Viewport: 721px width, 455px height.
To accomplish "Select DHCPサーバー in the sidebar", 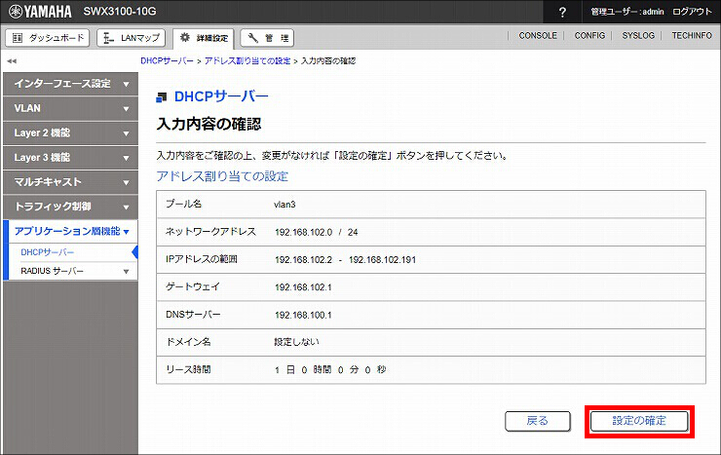I will click(x=48, y=252).
